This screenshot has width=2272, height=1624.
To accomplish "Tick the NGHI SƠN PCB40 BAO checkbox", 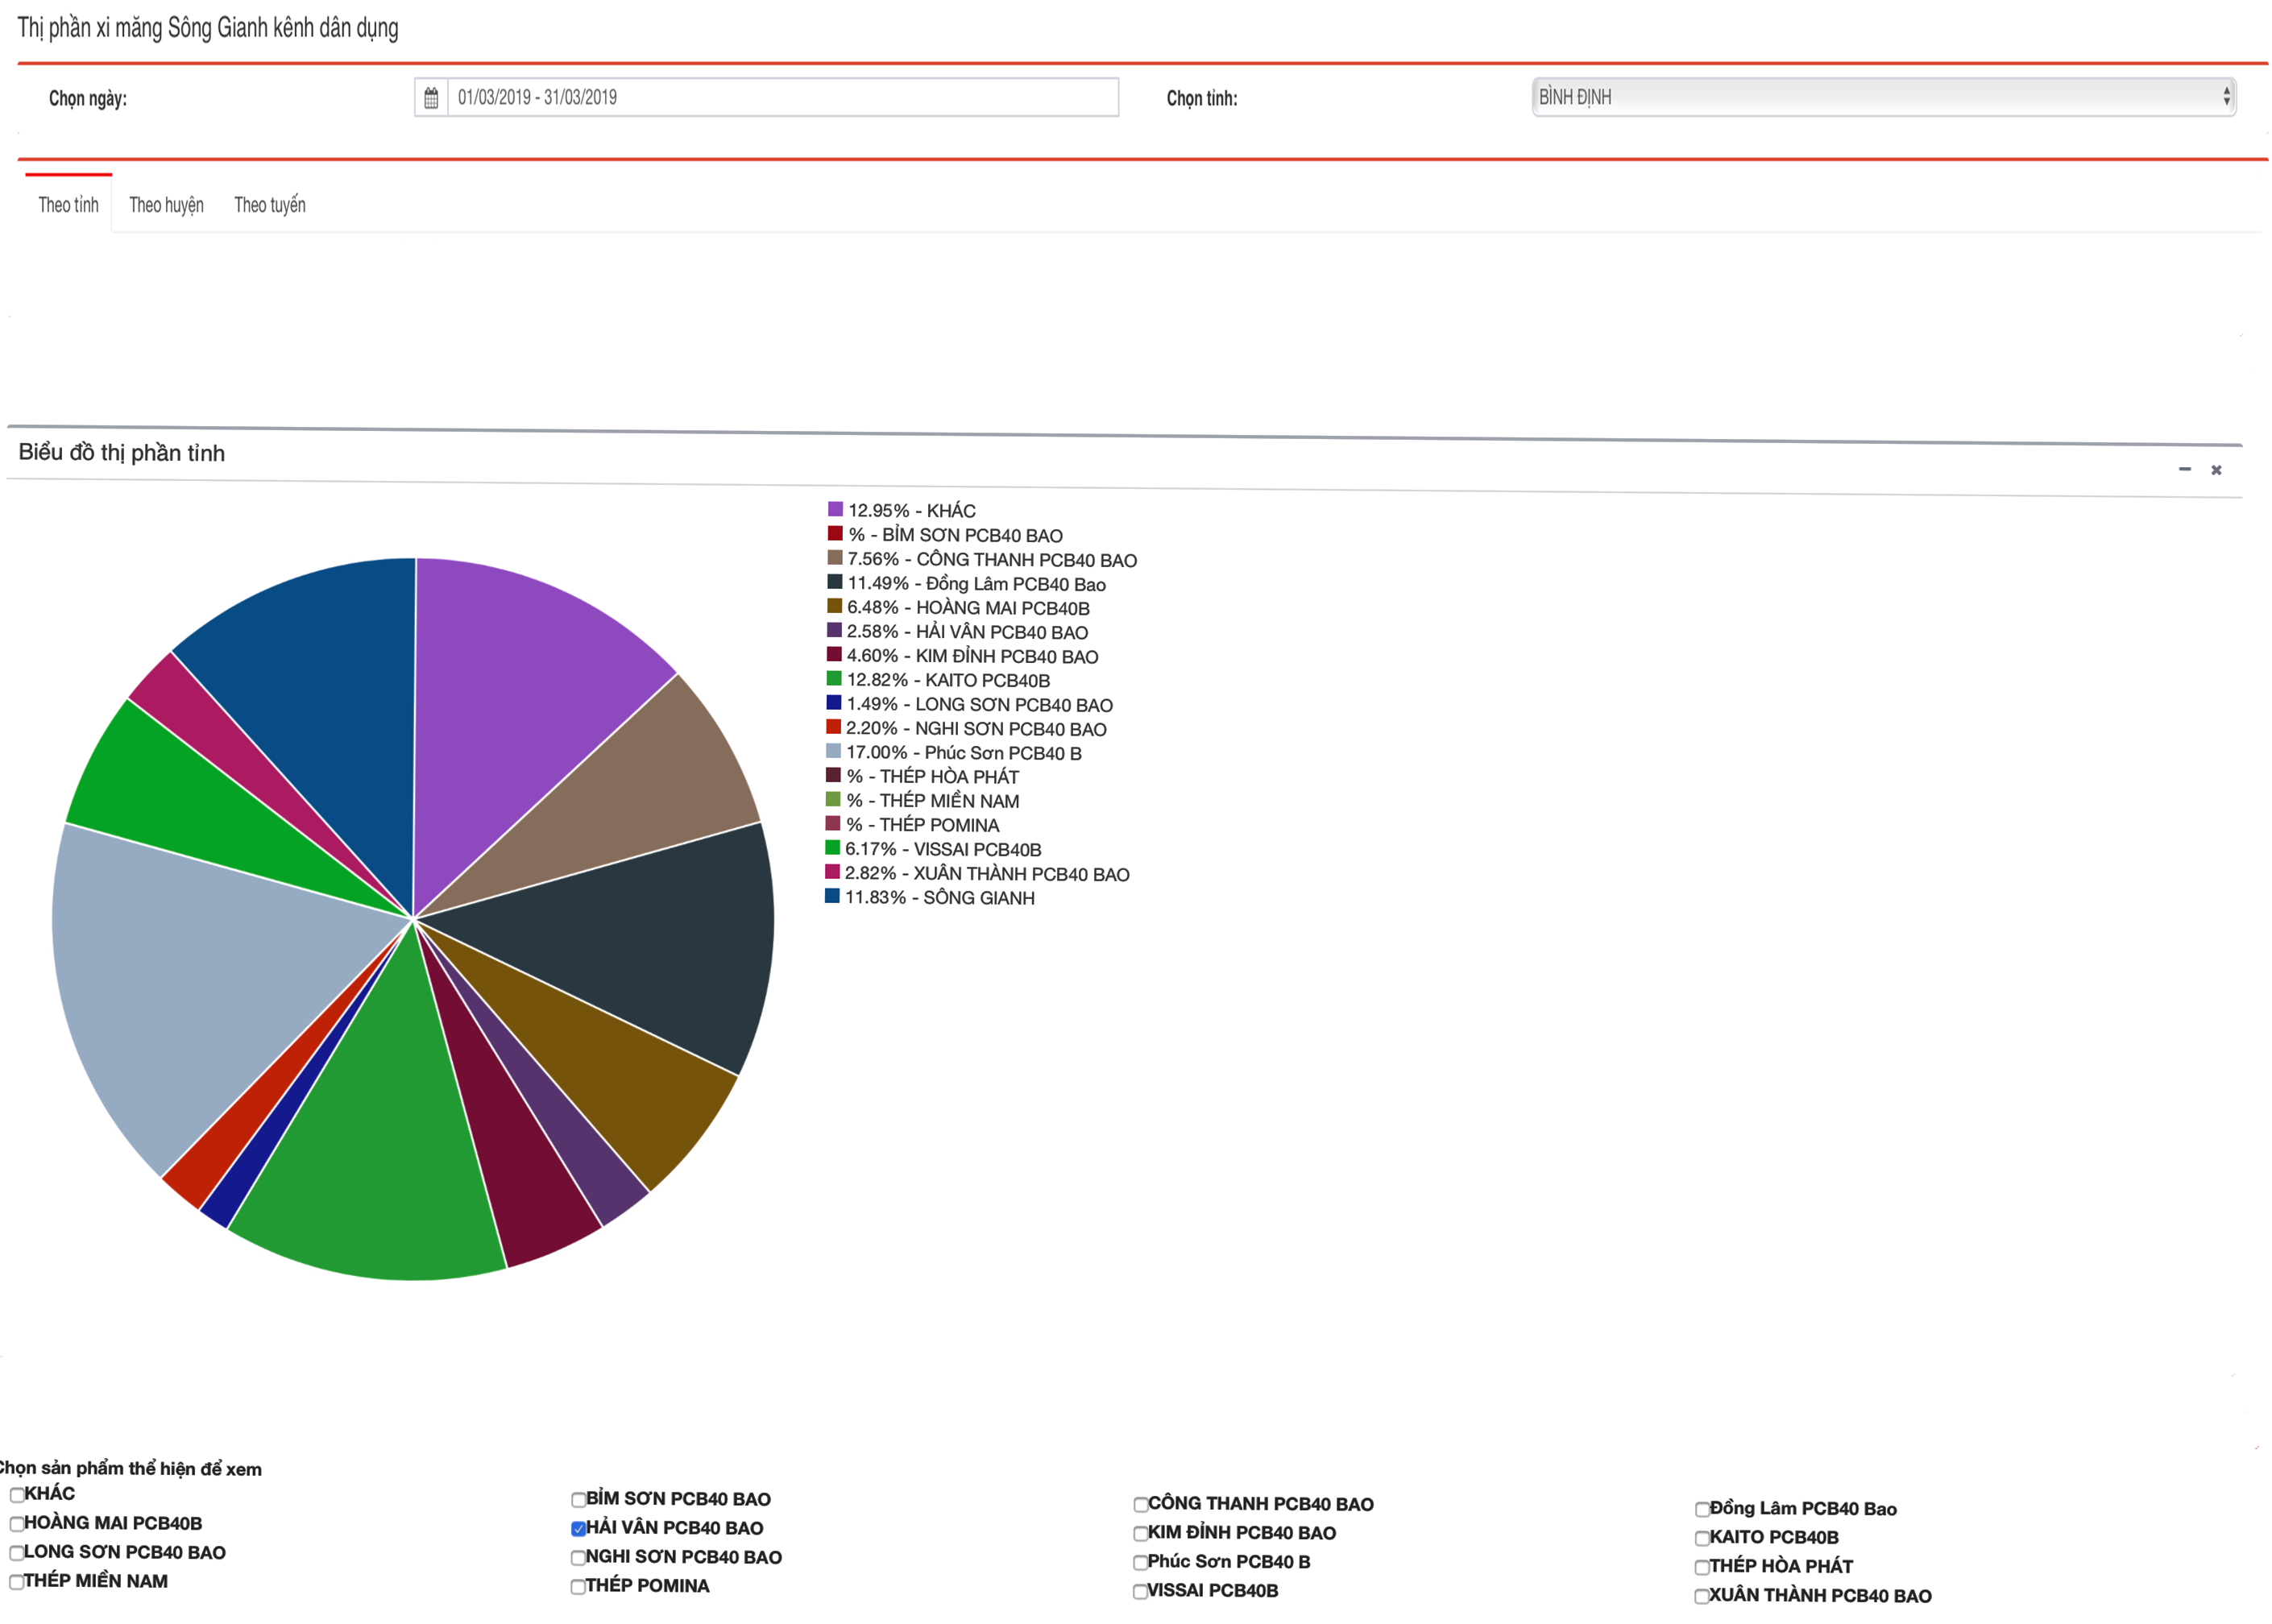I will click(578, 1557).
